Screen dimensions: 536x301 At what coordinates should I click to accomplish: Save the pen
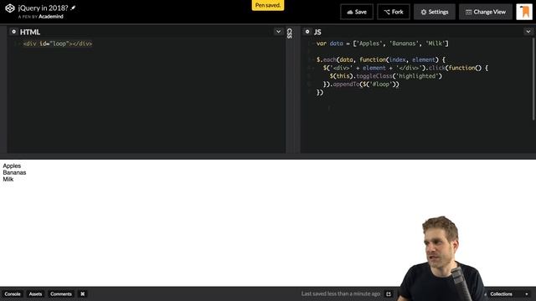(x=357, y=12)
